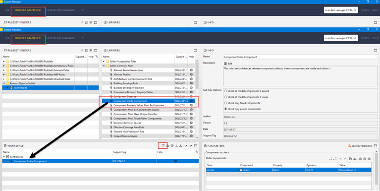Screen dimensions: 380x191
Task: Maximize the Parameters panel
Action: [376, 146]
